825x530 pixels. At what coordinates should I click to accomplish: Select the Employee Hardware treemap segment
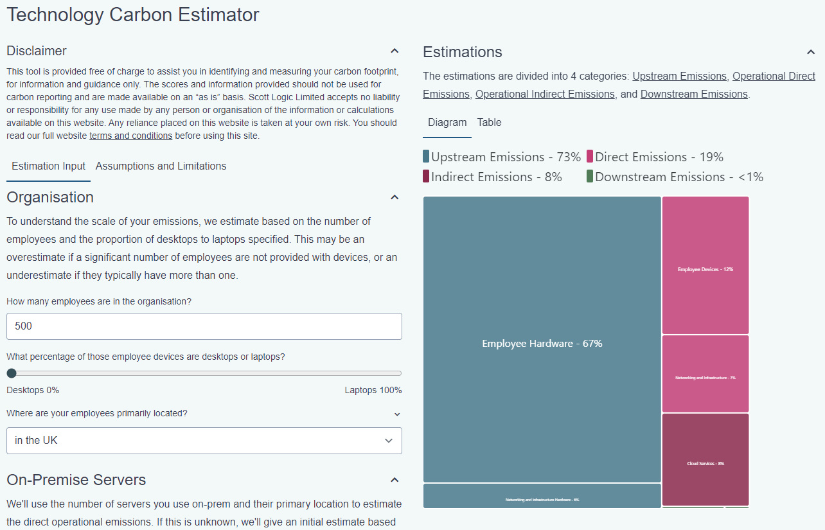542,343
